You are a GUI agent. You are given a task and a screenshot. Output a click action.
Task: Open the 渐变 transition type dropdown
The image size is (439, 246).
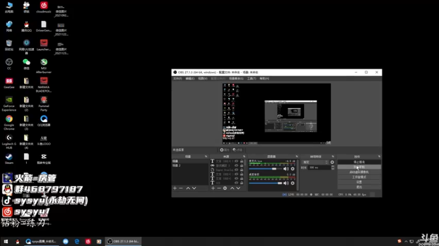point(315,162)
